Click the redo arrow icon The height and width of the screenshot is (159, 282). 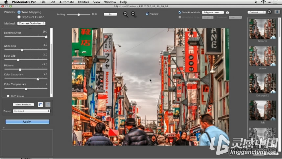48,104
